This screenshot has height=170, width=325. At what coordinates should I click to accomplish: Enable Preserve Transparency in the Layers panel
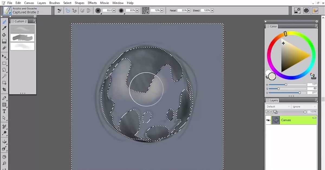click(x=268, y=111)
